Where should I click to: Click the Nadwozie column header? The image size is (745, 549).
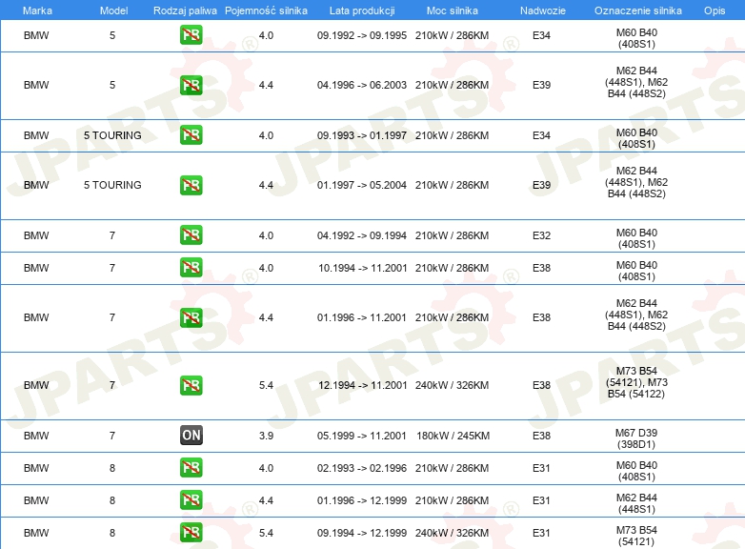pos(543,10)
